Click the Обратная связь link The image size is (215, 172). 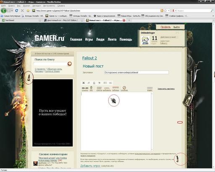point(55,69)
